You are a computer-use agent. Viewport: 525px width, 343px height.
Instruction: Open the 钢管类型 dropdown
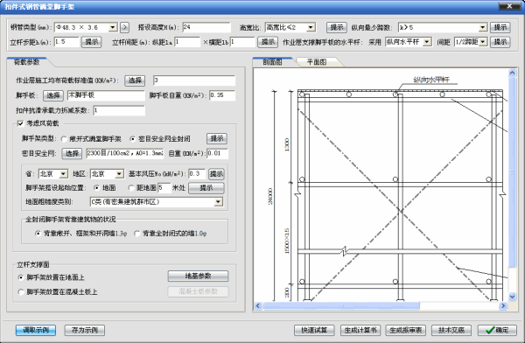pos(113,27)
